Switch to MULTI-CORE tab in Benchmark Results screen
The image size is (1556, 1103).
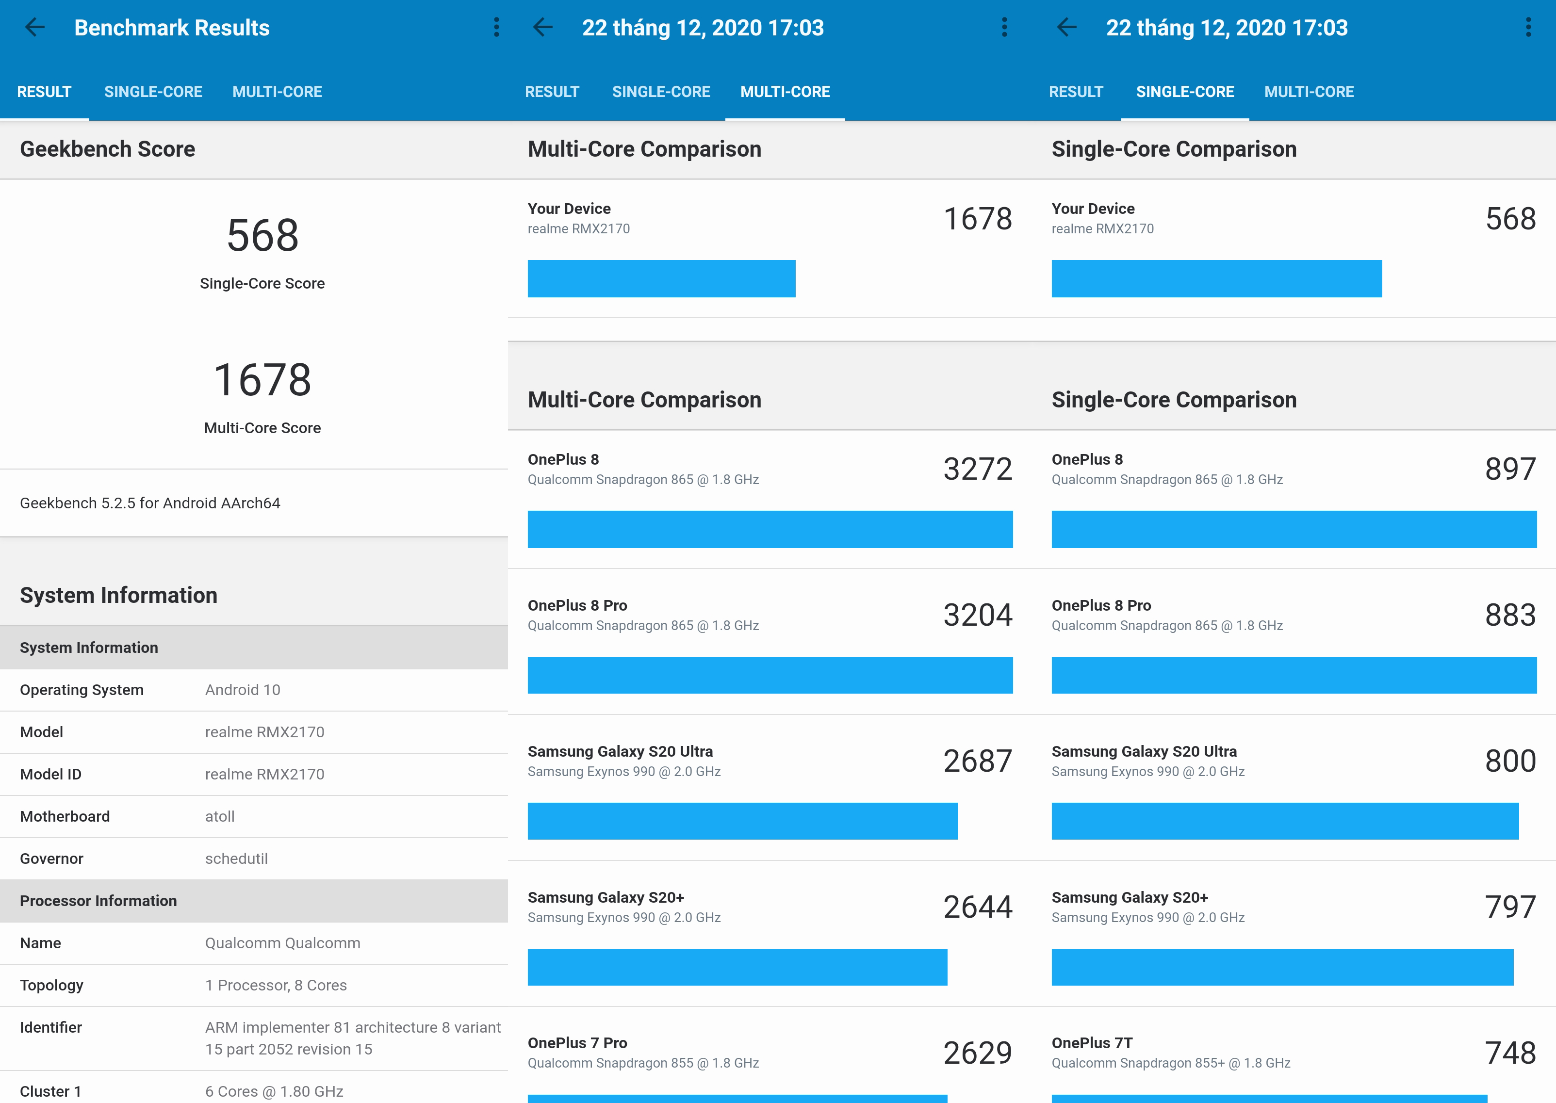pos(277,92)
